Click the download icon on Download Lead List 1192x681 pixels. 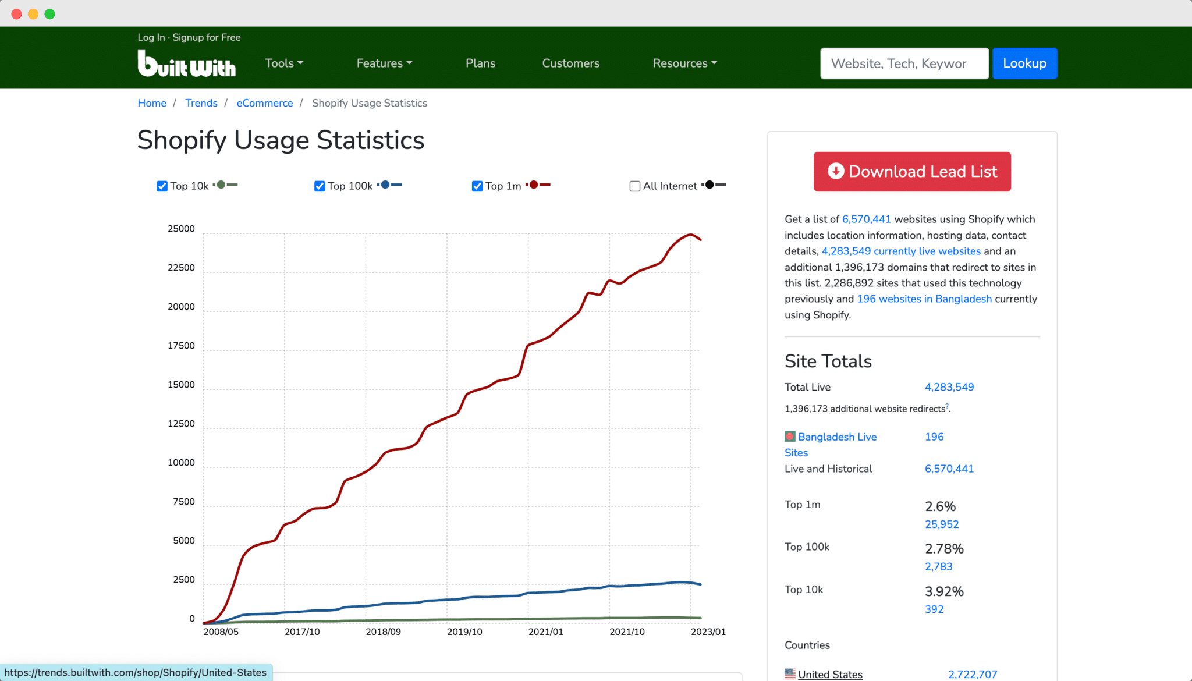(835, 171)
